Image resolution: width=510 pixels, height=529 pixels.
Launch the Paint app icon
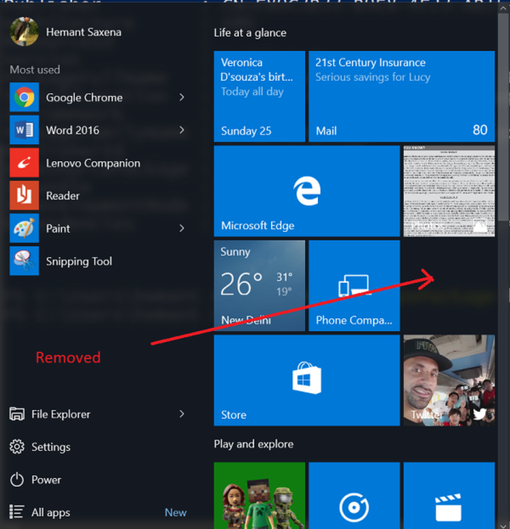click(x=24, y=228)
